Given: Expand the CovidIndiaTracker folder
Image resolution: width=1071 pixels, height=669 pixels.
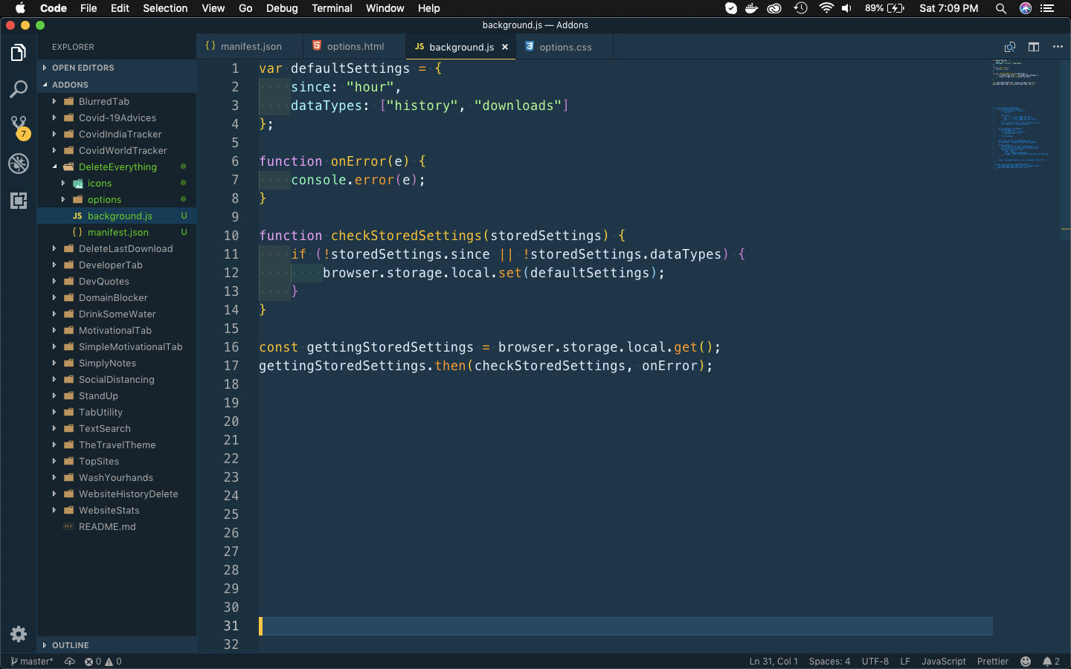Looking at the screenshot, I should pyautogui.click(x=117, y=135).
